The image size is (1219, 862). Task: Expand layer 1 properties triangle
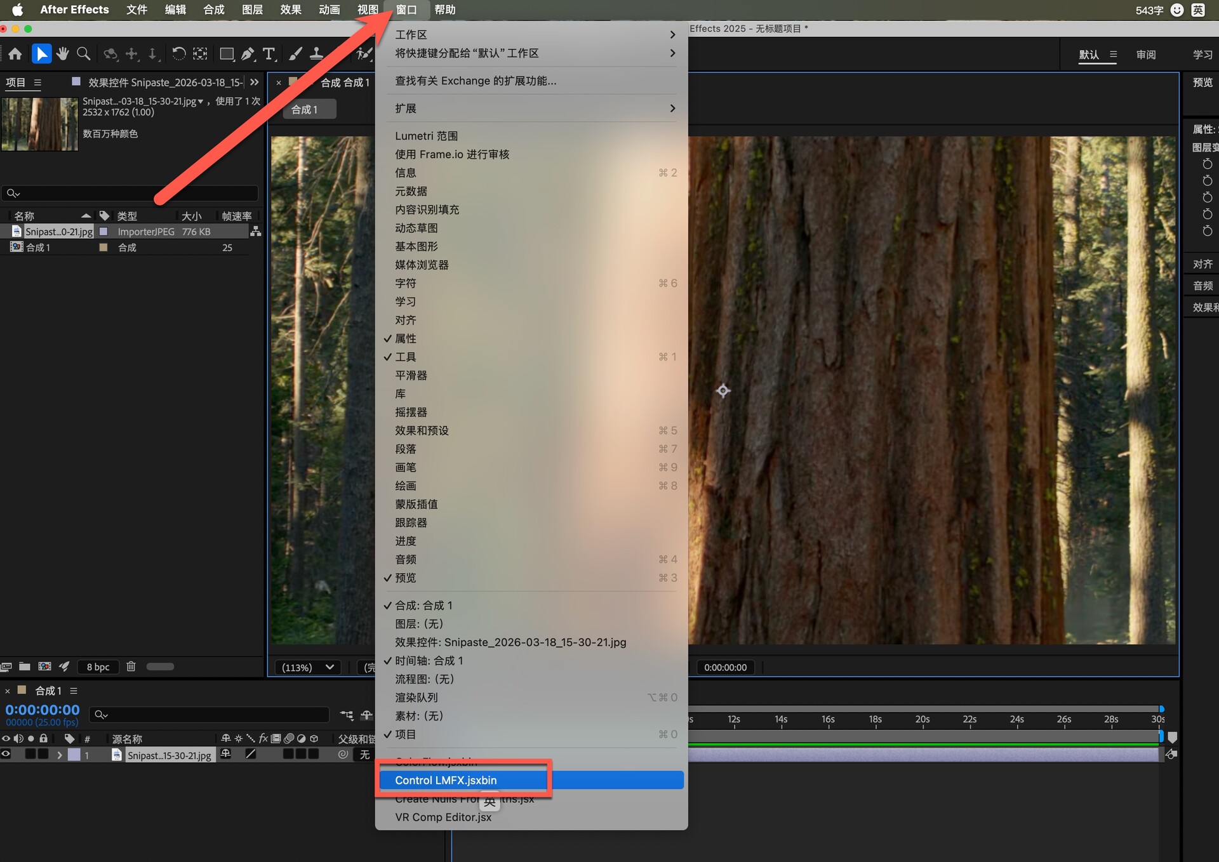(60, 755)
